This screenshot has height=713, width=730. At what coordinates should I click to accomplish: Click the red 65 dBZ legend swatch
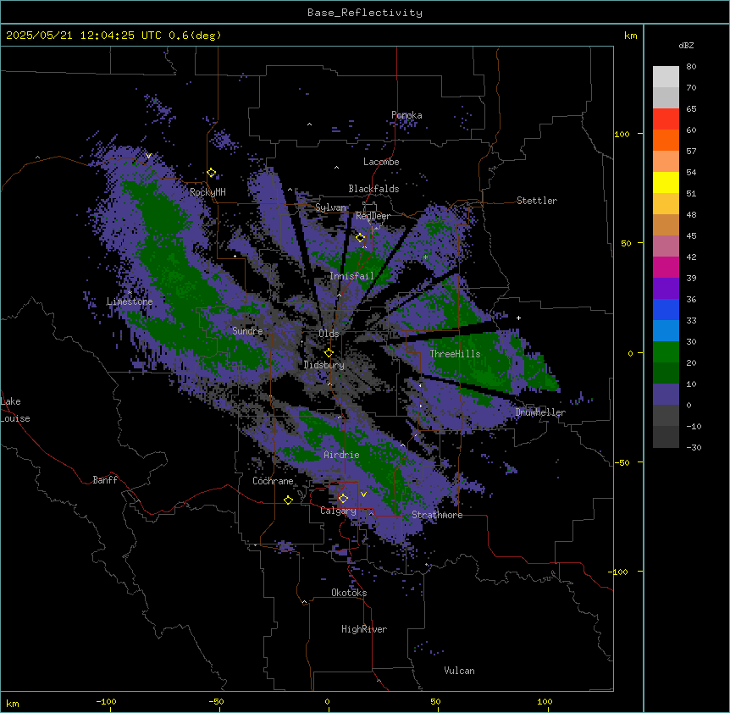666,119
